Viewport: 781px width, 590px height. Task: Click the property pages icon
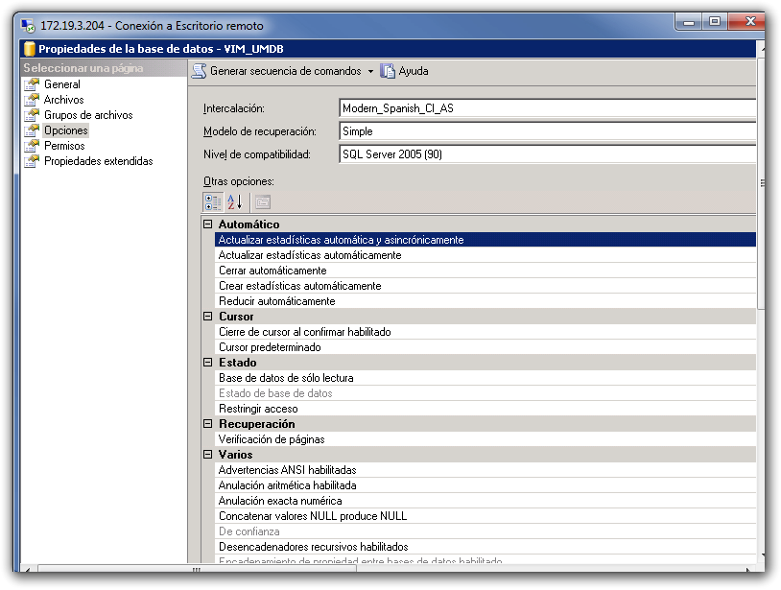262,201
